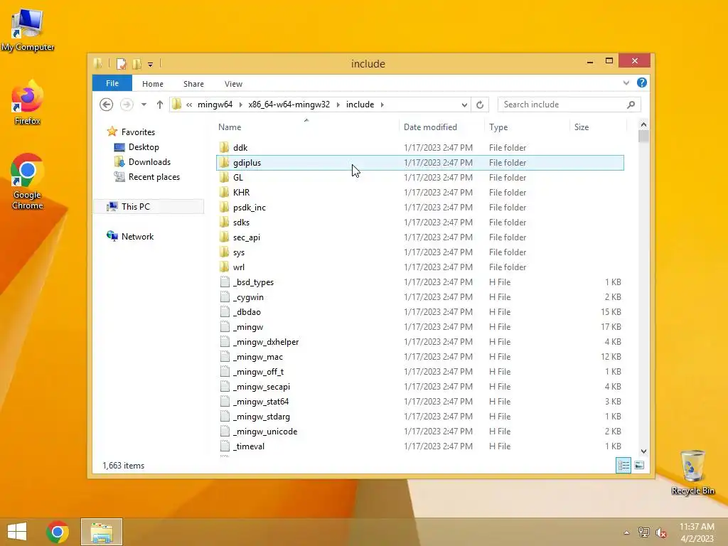Image resolution: width=728 pixels, height=546 pixels.
Task: Click the New folder quick access icon
Action: (x=136, y=63)
